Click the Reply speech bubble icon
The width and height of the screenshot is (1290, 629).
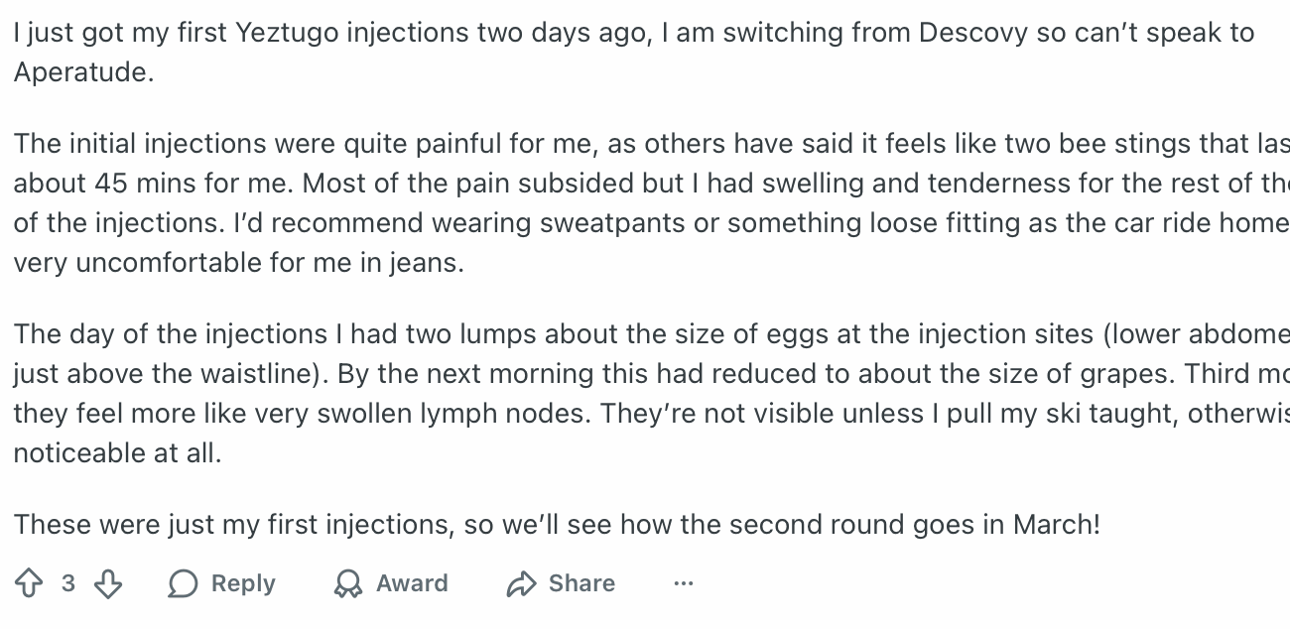[x=183, y=584]
